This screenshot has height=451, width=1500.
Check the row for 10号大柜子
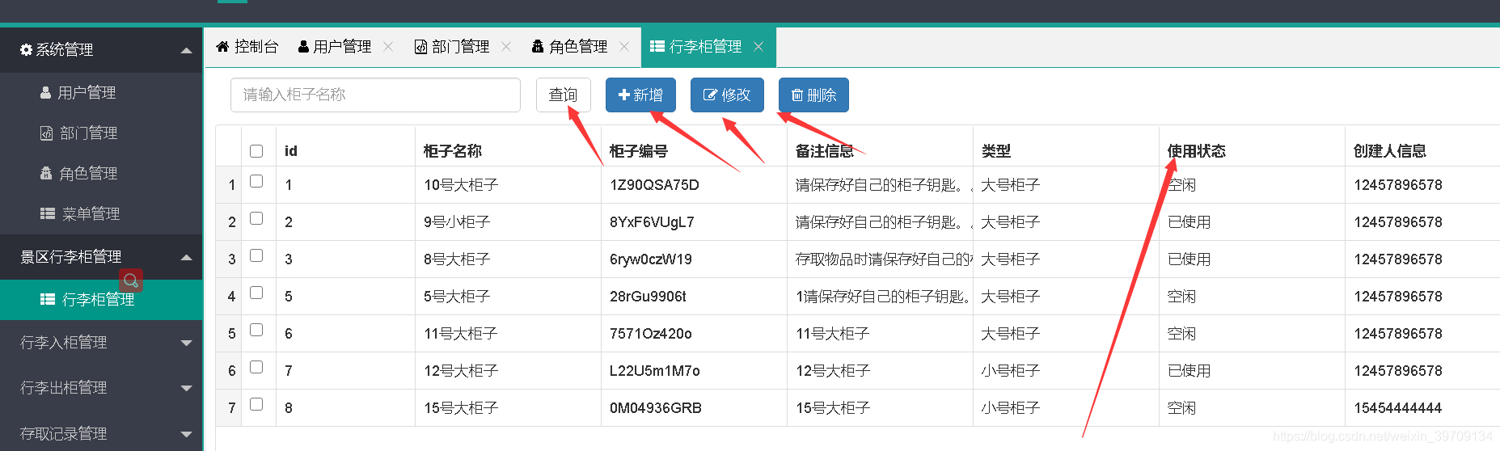tap(256, 181)
